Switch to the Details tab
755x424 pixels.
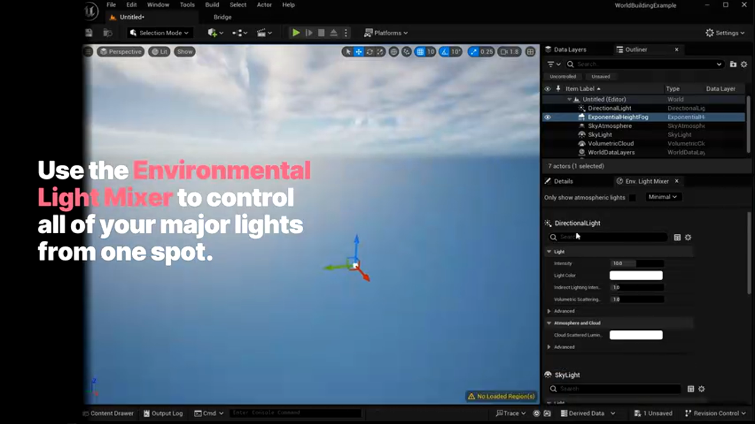pos(563,181)
